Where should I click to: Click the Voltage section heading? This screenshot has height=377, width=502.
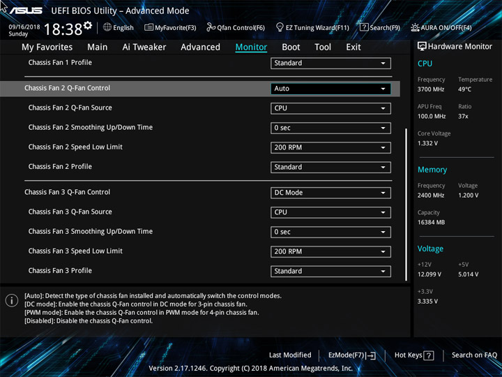(x=430, y=249)
